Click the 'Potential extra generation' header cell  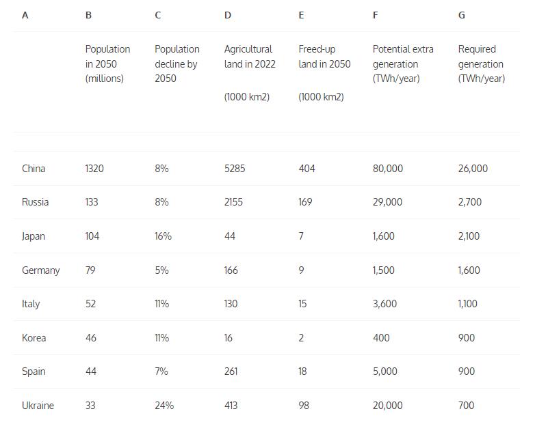(x=403, y=64)
